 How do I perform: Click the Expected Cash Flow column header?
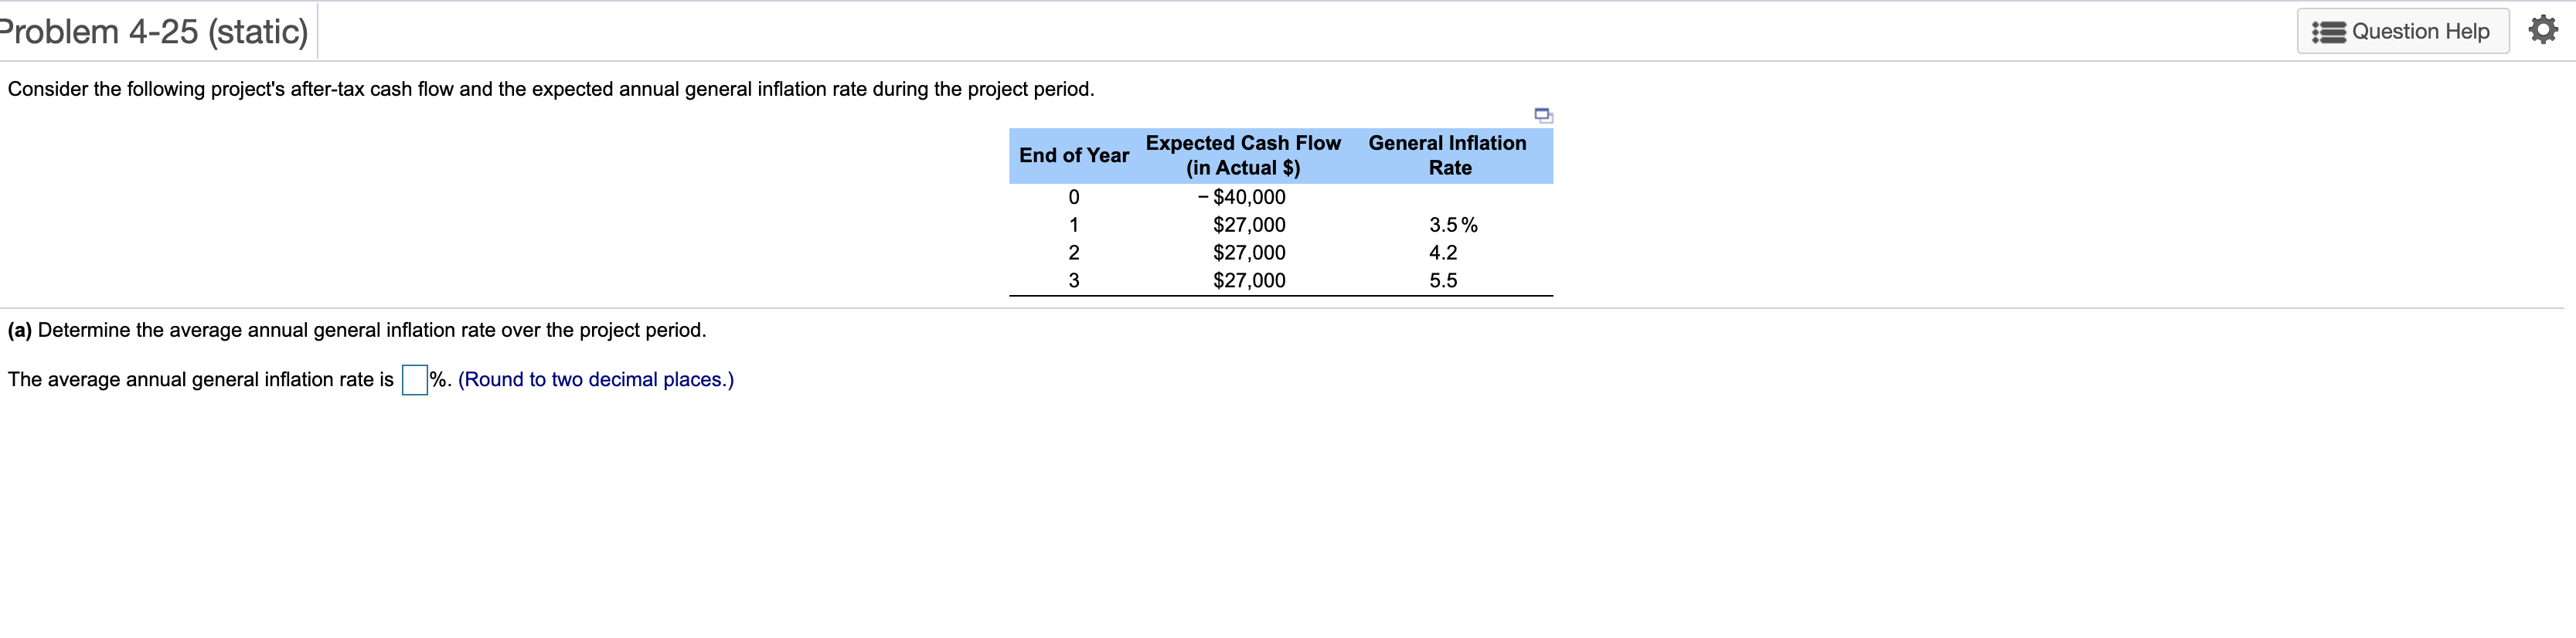click(x=1242, y=155)
